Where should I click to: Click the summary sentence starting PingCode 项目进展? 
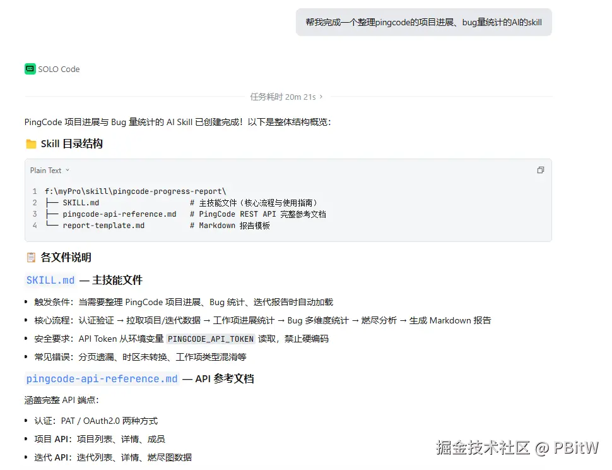[177, 122]
